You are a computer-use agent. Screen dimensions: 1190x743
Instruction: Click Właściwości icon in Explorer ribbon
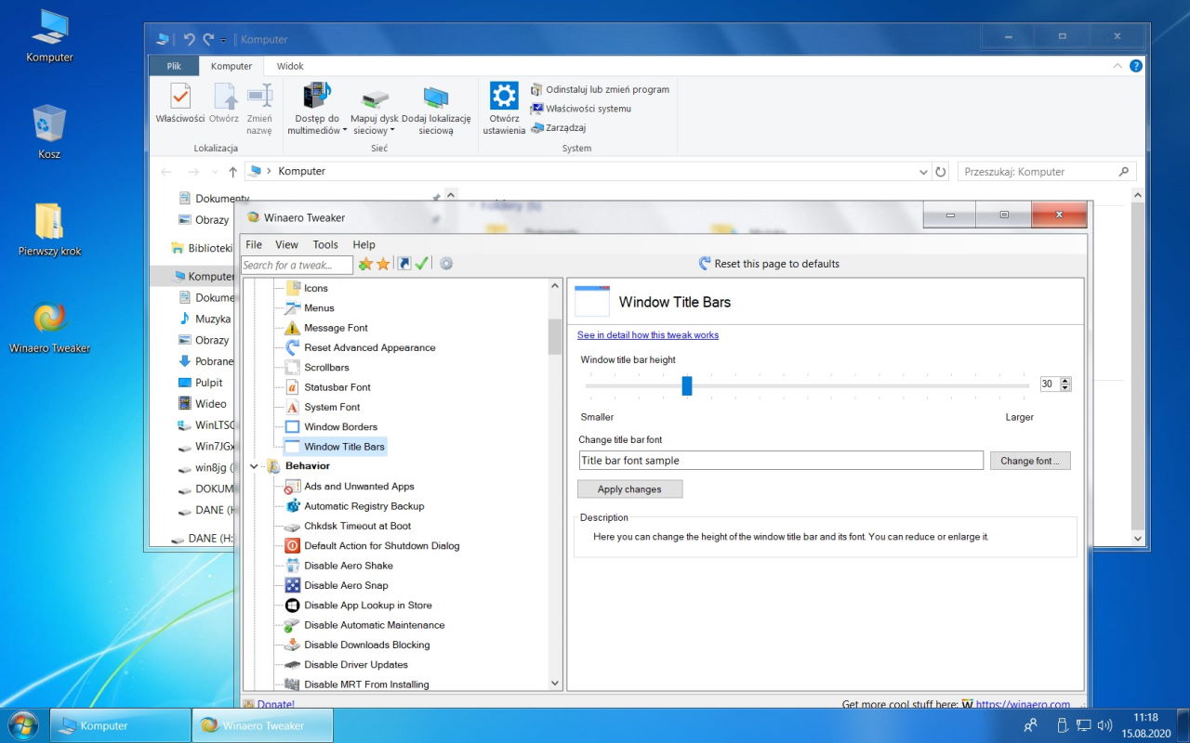pos(180,96)
